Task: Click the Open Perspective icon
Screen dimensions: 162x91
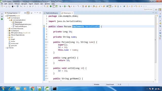Action: pos(156,10)
